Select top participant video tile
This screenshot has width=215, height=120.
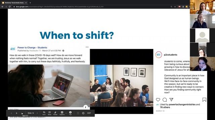(x=202, y=7)
